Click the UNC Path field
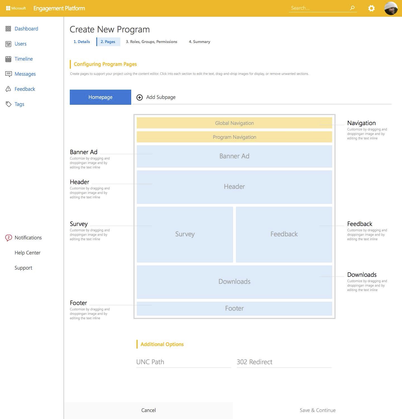The height and width of the screenshot is (419, 402). [x=184, y=362]
